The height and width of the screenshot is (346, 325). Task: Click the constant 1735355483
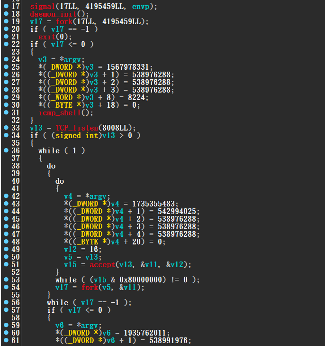[x=153, y=204]
